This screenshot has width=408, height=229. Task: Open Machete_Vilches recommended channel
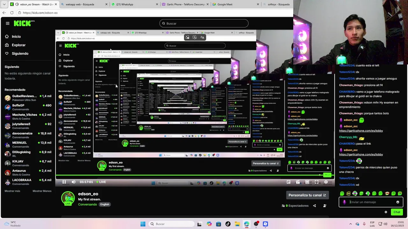(x=28, y=116)
